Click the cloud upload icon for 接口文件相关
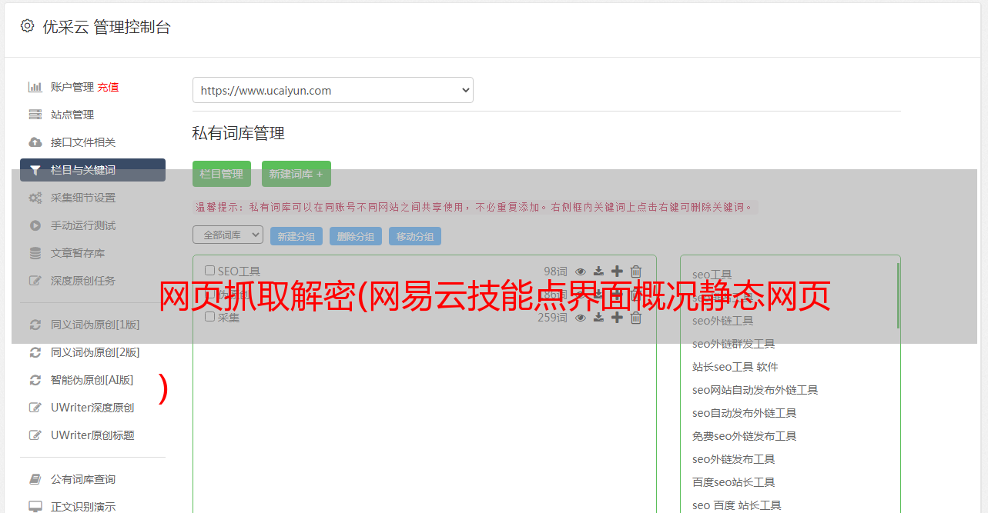Image resolution: width=988 pixels, height=513 pixels. pyautogui.click(x=35, y=142)
